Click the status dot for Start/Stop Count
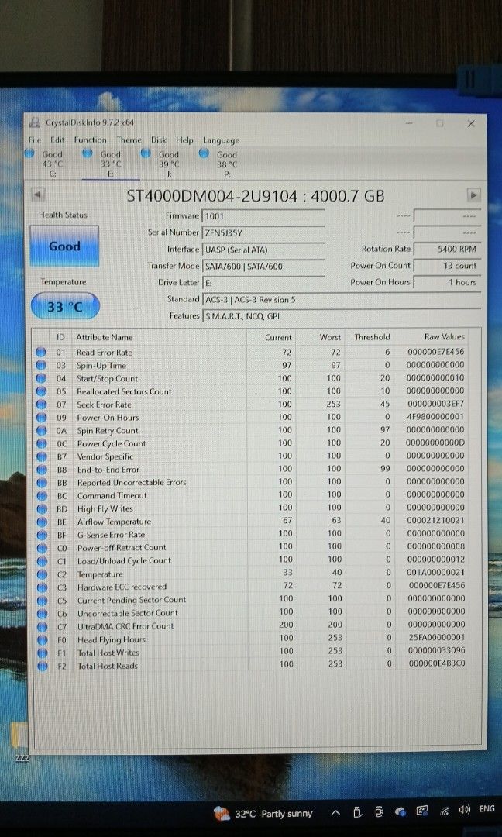 coord(40,378)
